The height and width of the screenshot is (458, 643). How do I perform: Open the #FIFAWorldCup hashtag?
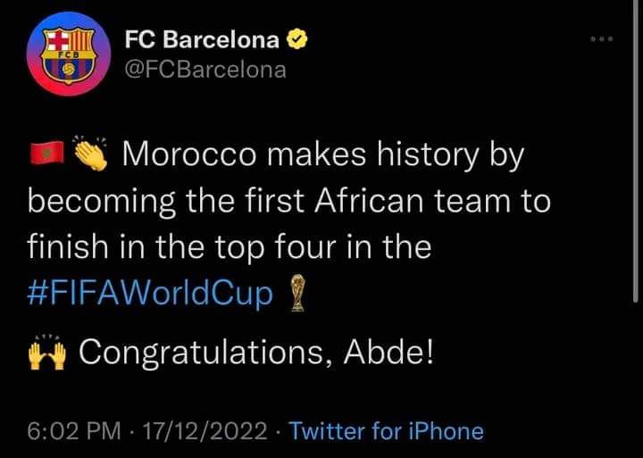coord(150,294)
